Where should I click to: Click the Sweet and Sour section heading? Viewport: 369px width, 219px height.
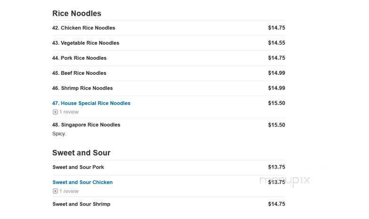(81, 153)
